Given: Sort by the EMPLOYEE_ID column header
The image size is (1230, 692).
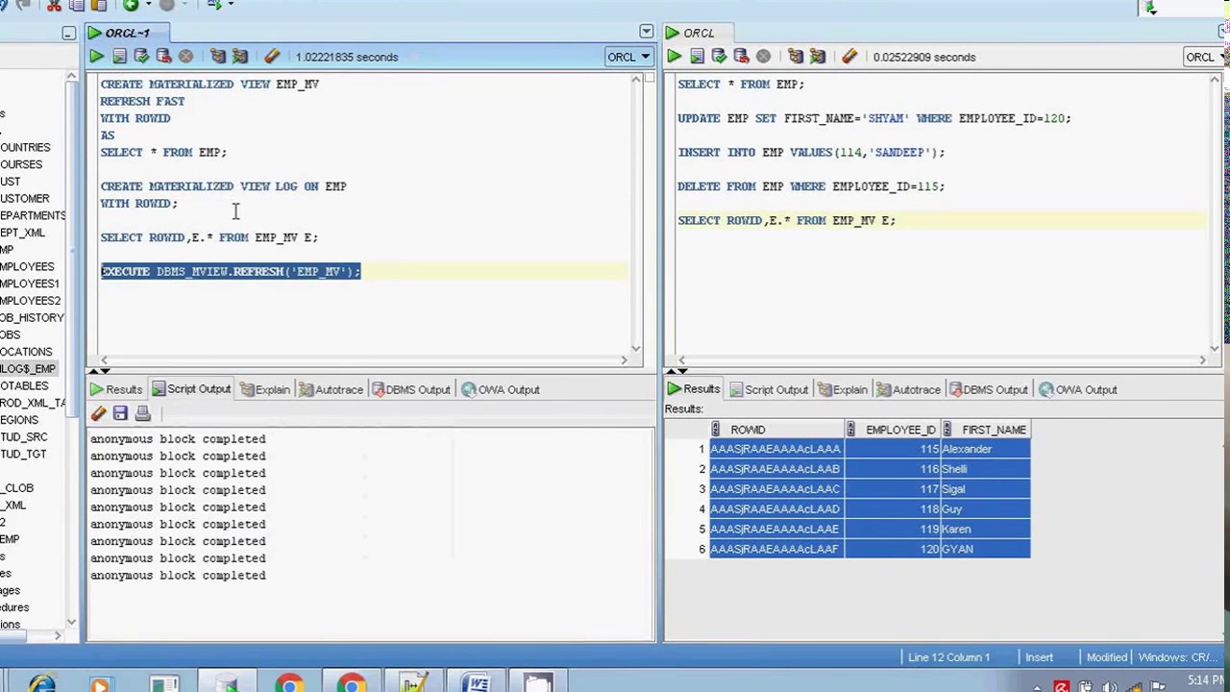Looking at the screenshot, I should (899, 430).
